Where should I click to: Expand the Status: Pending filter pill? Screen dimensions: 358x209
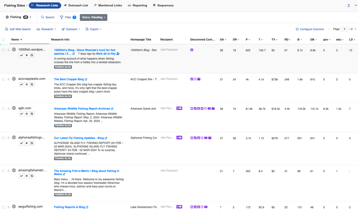click(93, 17)
